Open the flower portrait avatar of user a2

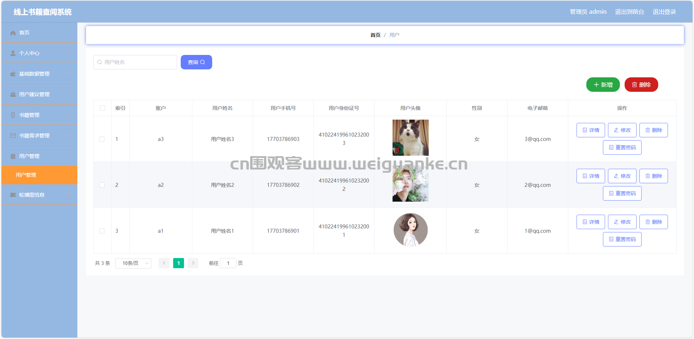(x=411, y=184)
